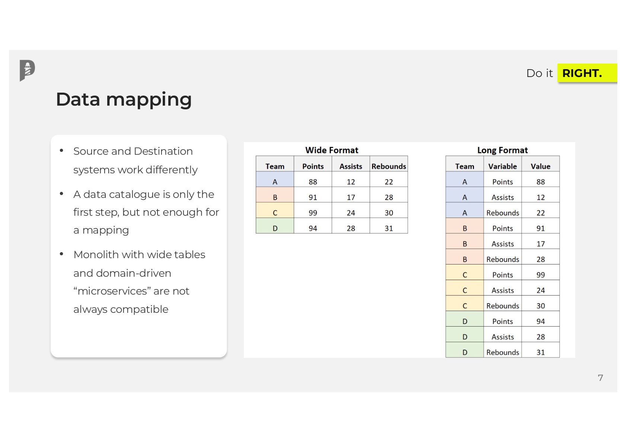Select the Source and Destination bullet text

click(x=135, y=160)
